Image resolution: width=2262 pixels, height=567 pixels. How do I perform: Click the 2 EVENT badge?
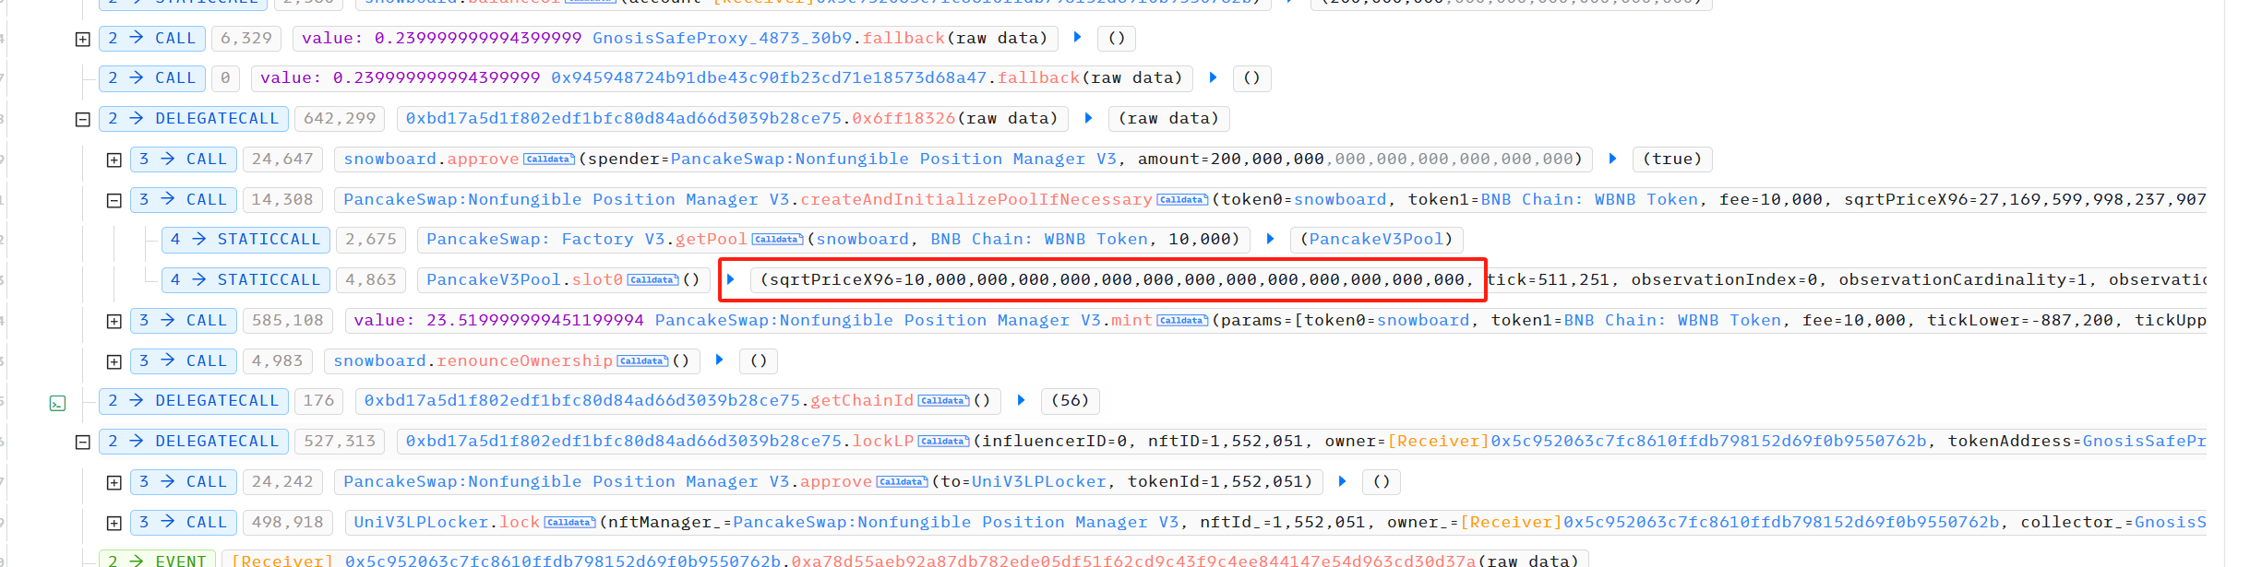tap(158, 560)
